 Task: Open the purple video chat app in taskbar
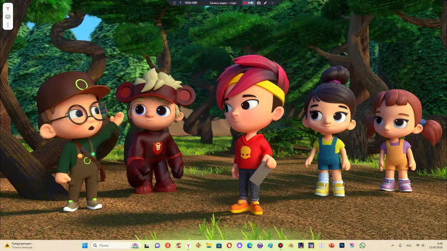(157, 246)
